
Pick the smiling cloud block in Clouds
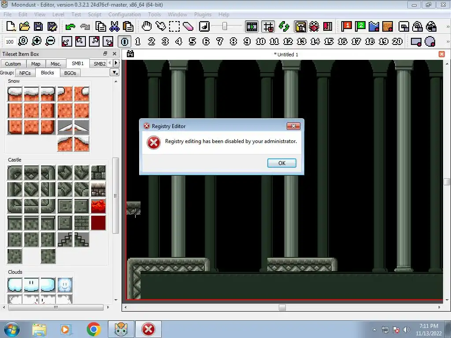65,285
